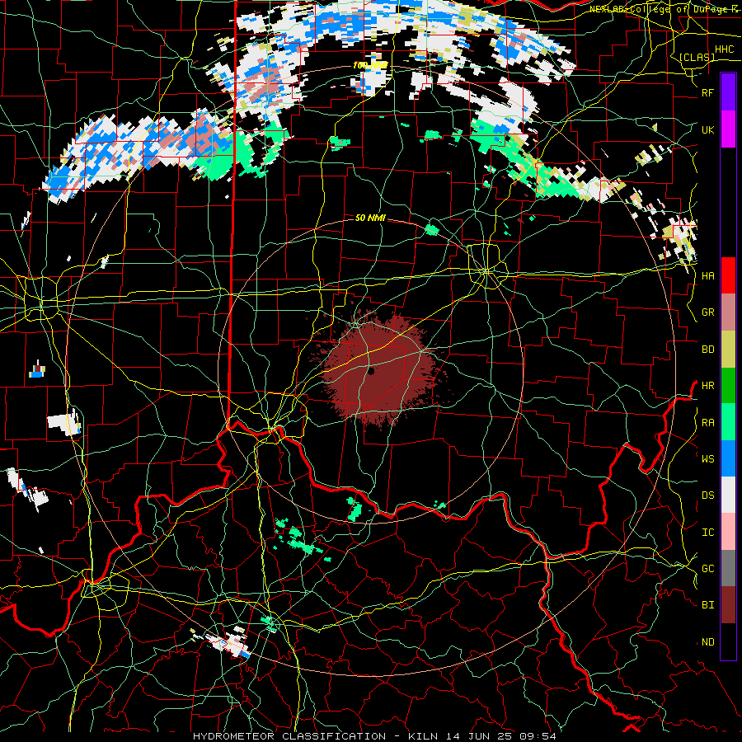Click the GR legend label
Screen dimensions: 742x742
pos(708,312)
